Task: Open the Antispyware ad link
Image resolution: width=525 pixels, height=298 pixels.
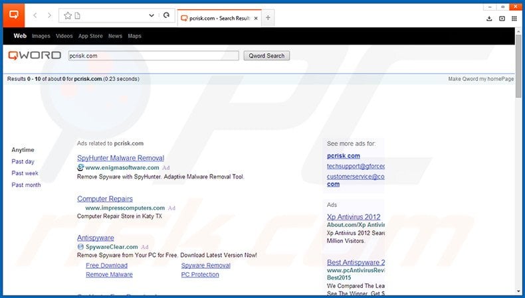Action: pos(96,238)
